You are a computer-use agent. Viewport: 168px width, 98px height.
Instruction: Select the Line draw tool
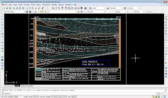[2, 16]
